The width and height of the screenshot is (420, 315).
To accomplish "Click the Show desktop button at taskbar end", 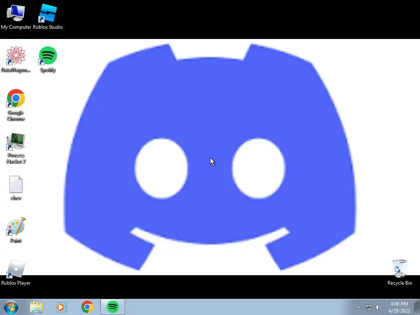I will point(417,307).
